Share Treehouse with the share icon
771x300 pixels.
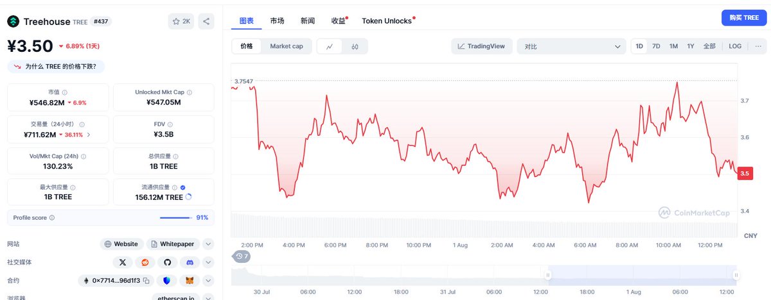coord(206,21)
